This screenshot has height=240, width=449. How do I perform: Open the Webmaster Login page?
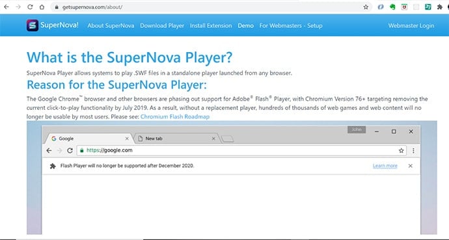pos(411,26)
